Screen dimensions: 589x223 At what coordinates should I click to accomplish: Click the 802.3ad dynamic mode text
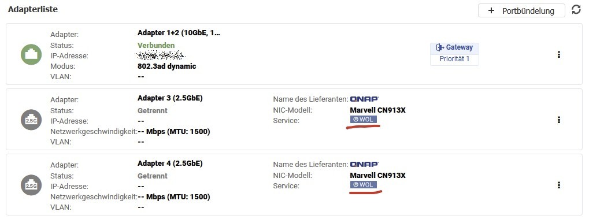tap(167, 66)
